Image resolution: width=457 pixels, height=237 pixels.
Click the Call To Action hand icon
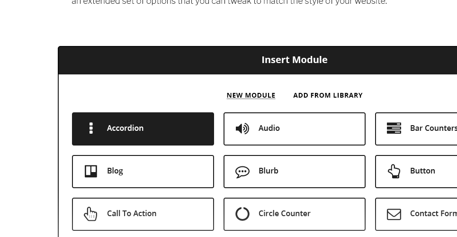[x=90, y=214]
